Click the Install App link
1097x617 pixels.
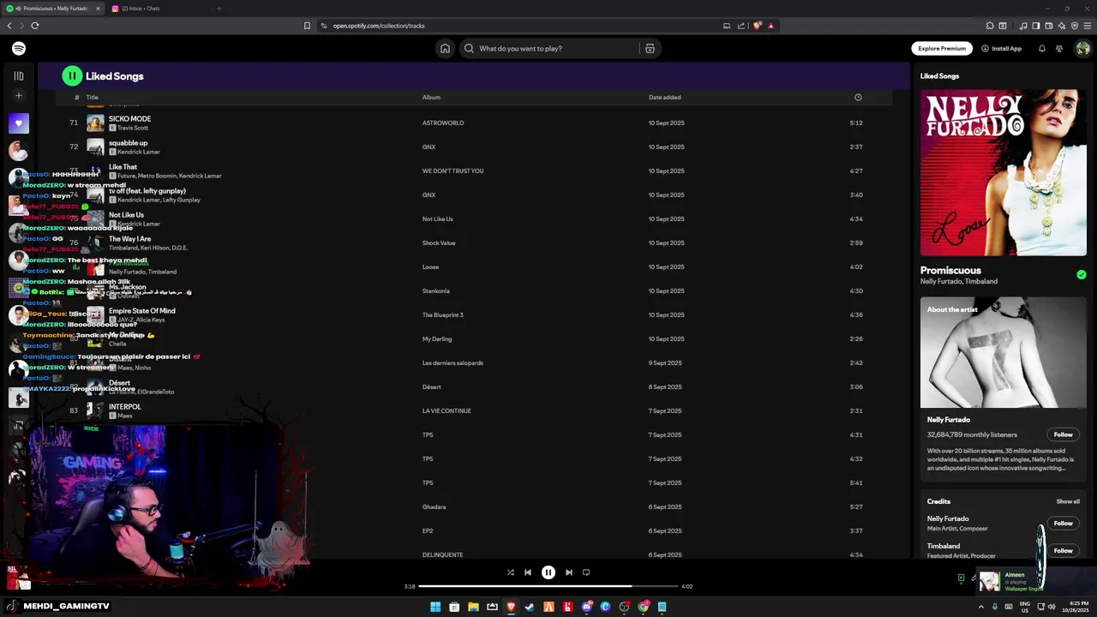pyautogui.click(x=1002, y=49)
